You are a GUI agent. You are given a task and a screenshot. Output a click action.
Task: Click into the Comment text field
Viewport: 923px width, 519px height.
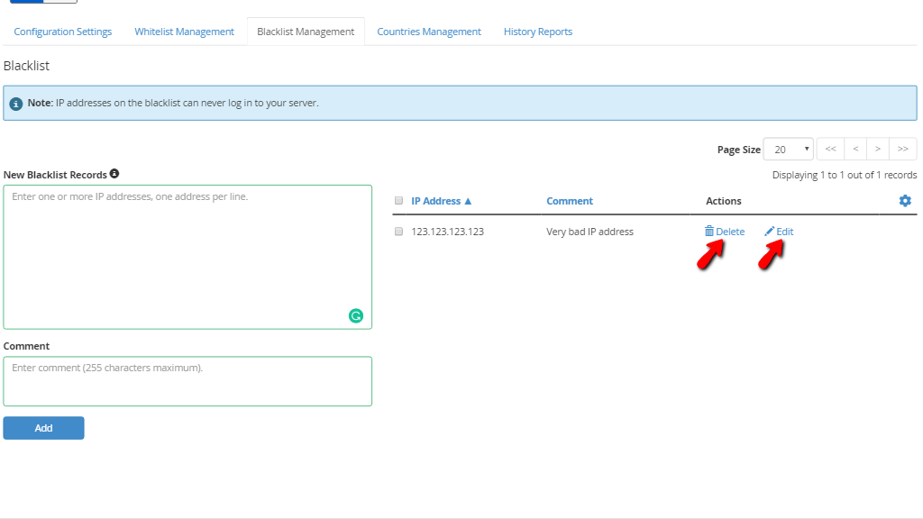tap(187, 381)
